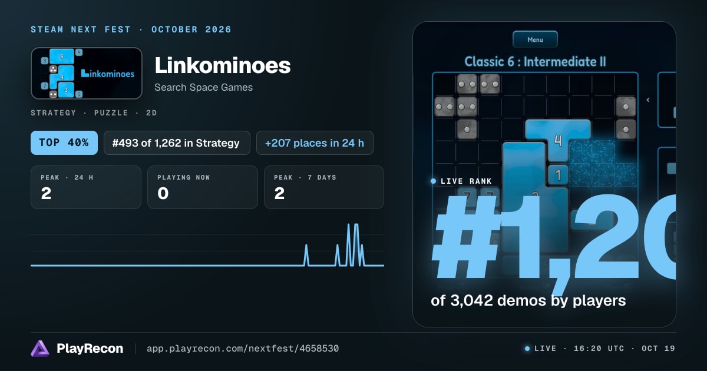The height and width of the screenshot is (371, 707).
Task: Click 'STEAM NEXT FEST · OCTOBER 2026' header
Action: pos(131,29)
